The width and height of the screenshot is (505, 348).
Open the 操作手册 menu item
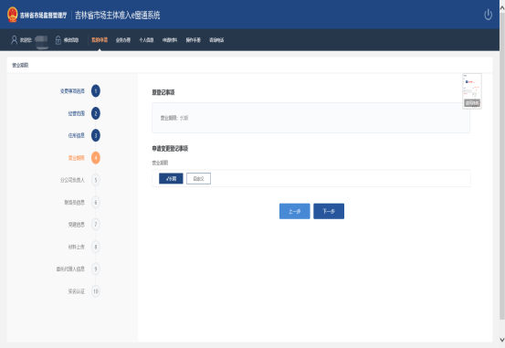pos(193,40)
